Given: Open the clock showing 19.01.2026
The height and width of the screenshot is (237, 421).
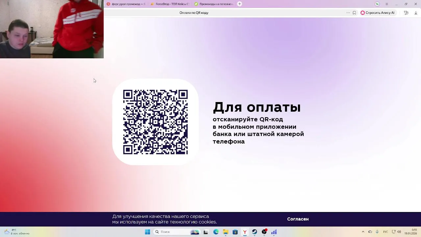Looking at the screenshot, I should pyautogui.click(x=410, y=232).
